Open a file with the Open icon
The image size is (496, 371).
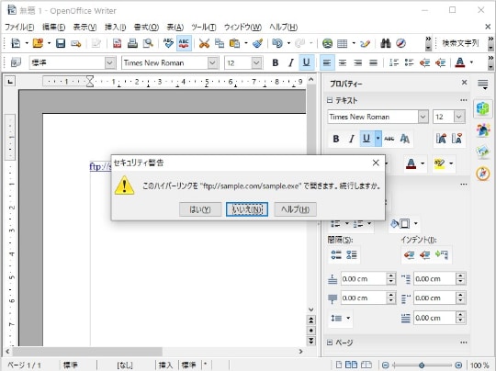click(x=38, y=43)
